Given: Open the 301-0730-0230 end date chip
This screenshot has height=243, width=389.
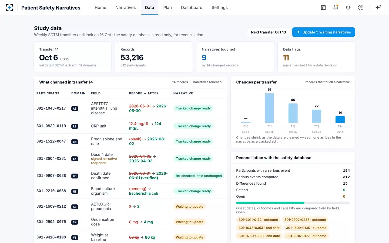Looking at the screenshot, I should pos(259,236).
